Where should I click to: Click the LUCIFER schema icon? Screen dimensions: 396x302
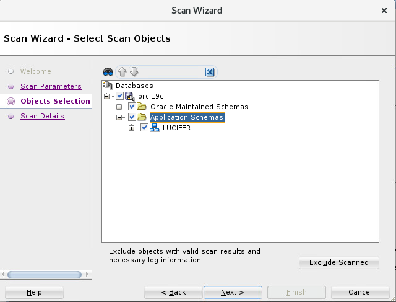pyautogui.click(x=154, y=128)
